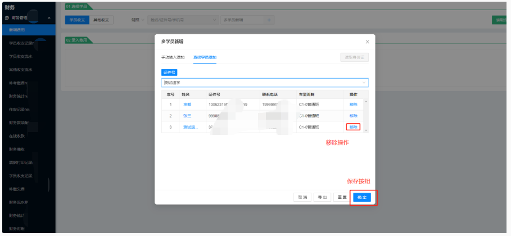Click 移除 for the 京都 row
The height and width of the screenshot is (236, 511).
tap(353, 105)
